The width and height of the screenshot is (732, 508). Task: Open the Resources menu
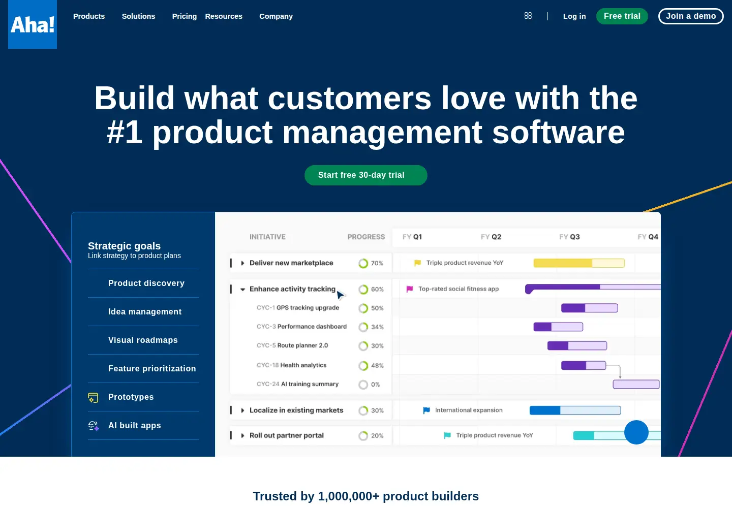click(x=224, y=16)
